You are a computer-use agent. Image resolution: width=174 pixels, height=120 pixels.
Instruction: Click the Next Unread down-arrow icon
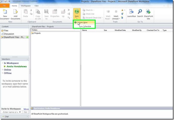pyautogui.click(x=122, y=18)
